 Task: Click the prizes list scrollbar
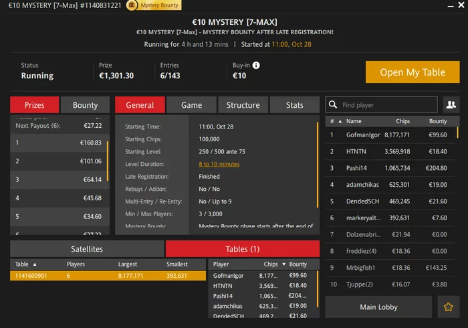(x=108, y=161)
